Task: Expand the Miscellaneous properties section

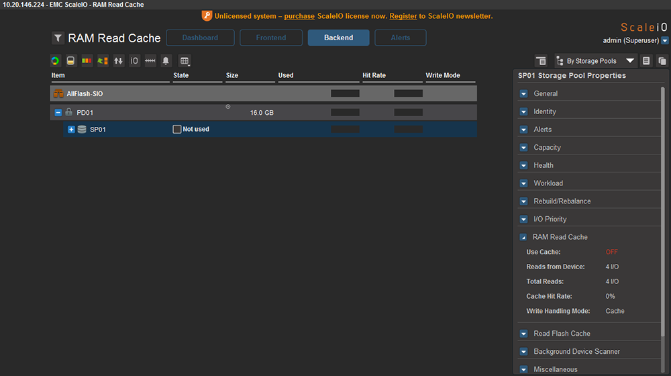Action: [524, 369]
